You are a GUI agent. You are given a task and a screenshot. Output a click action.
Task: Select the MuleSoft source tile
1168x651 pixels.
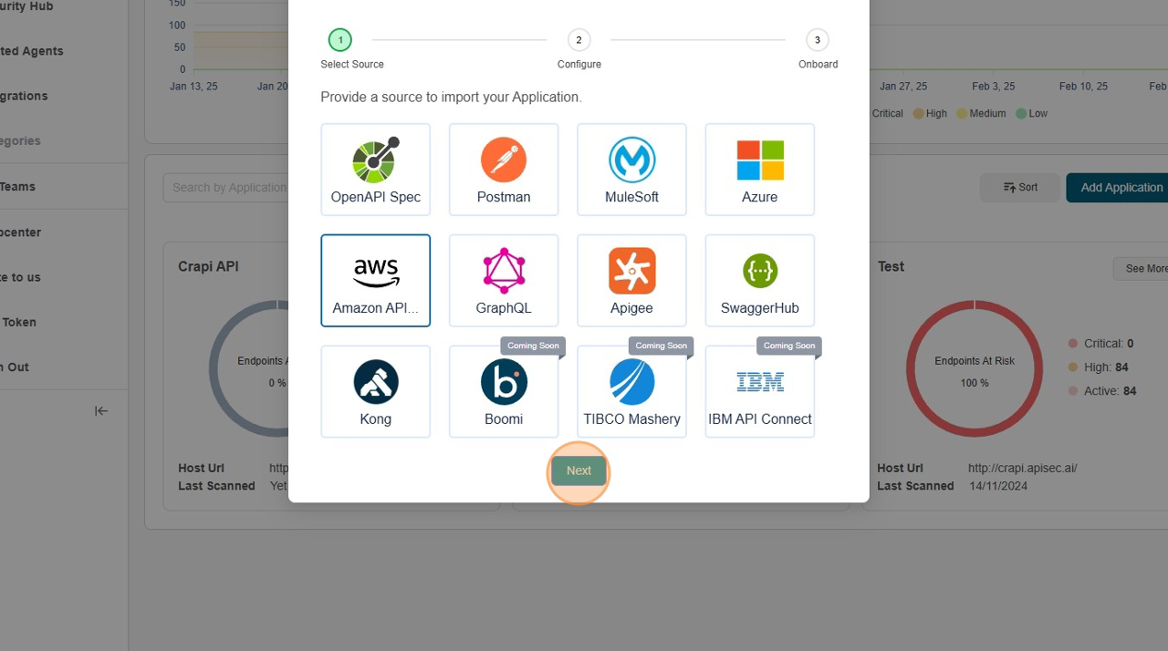631,170
